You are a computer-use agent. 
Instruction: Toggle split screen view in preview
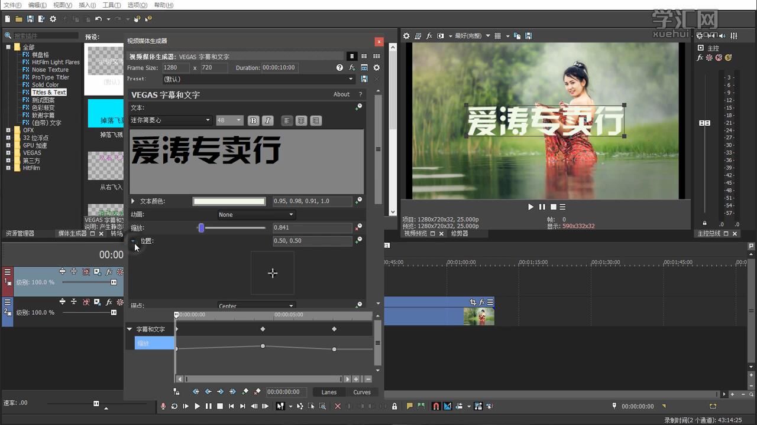(x=440, y=36)
